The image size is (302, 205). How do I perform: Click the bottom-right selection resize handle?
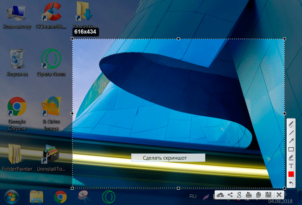284,188
